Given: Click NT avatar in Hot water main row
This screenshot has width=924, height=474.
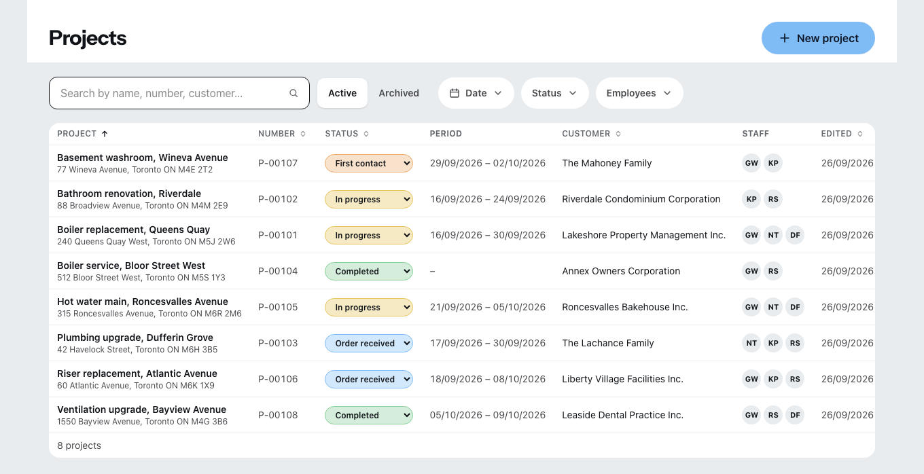Looking at the screenshot, I should click(x=773, y=307).
